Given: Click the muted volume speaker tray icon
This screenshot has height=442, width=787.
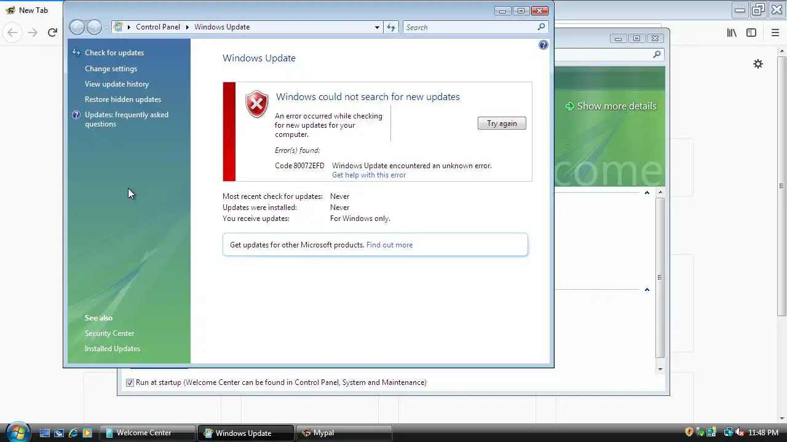Looking at the screenshot, I should coord(740,432).
